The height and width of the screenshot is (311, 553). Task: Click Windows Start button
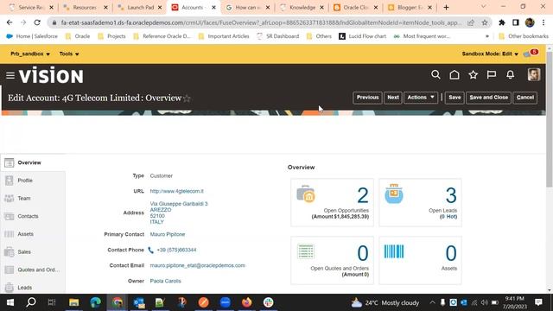click(x=10, y=302)
